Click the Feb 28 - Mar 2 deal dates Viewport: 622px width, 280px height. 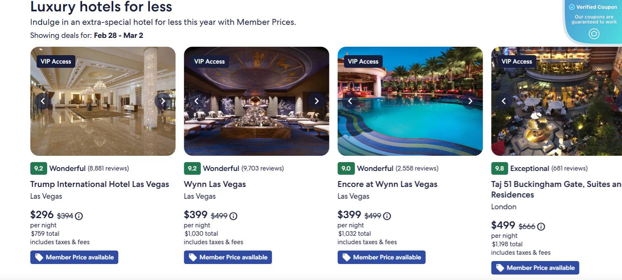click(x=118, y=35)
